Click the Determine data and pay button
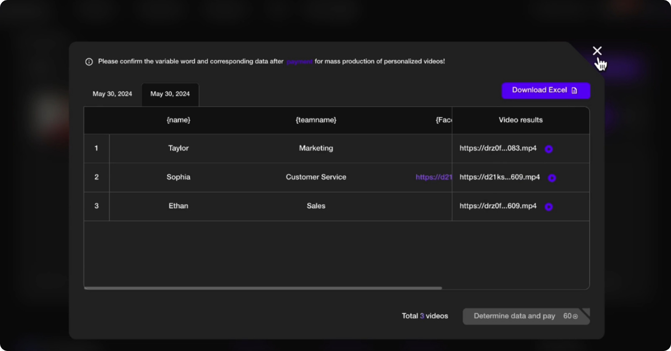671x351 pixels. coord(526,316)
